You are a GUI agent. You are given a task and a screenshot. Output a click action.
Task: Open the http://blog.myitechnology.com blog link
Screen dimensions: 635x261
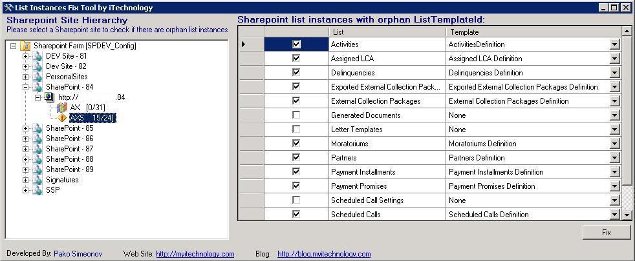coord(324,254)
